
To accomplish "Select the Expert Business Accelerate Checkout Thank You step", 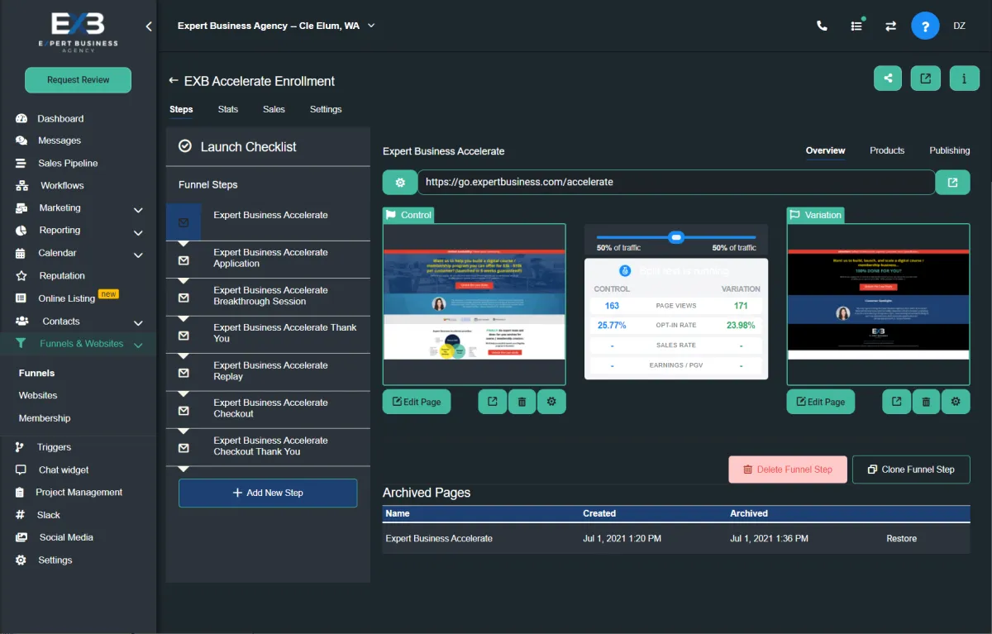I will click(268, 446).
